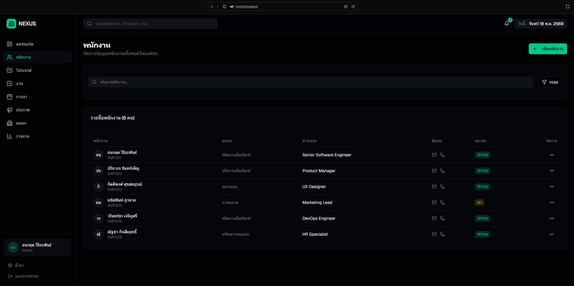Click the NEXUS logo icon
The height and width of the screenshot is (286, 574).
coord(11,23)
